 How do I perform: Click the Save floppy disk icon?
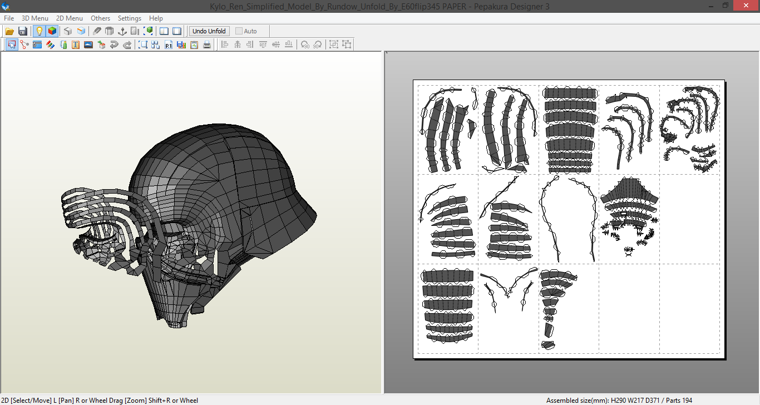click(23, 31)
